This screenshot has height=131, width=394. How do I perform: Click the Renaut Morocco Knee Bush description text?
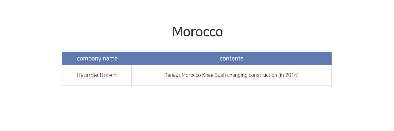click(x=231, y=75)
